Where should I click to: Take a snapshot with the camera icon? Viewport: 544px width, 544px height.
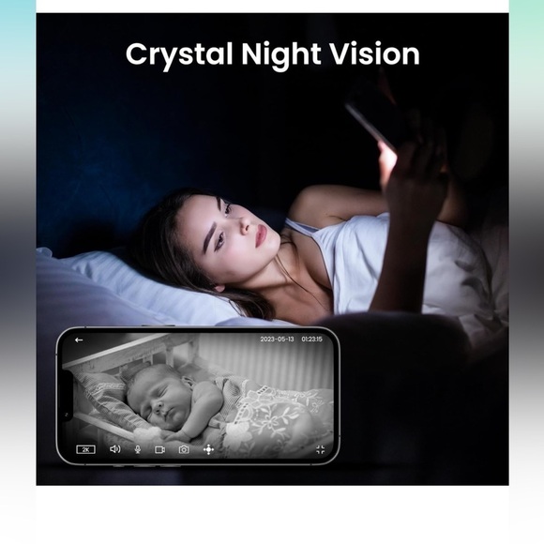point(184,449)
